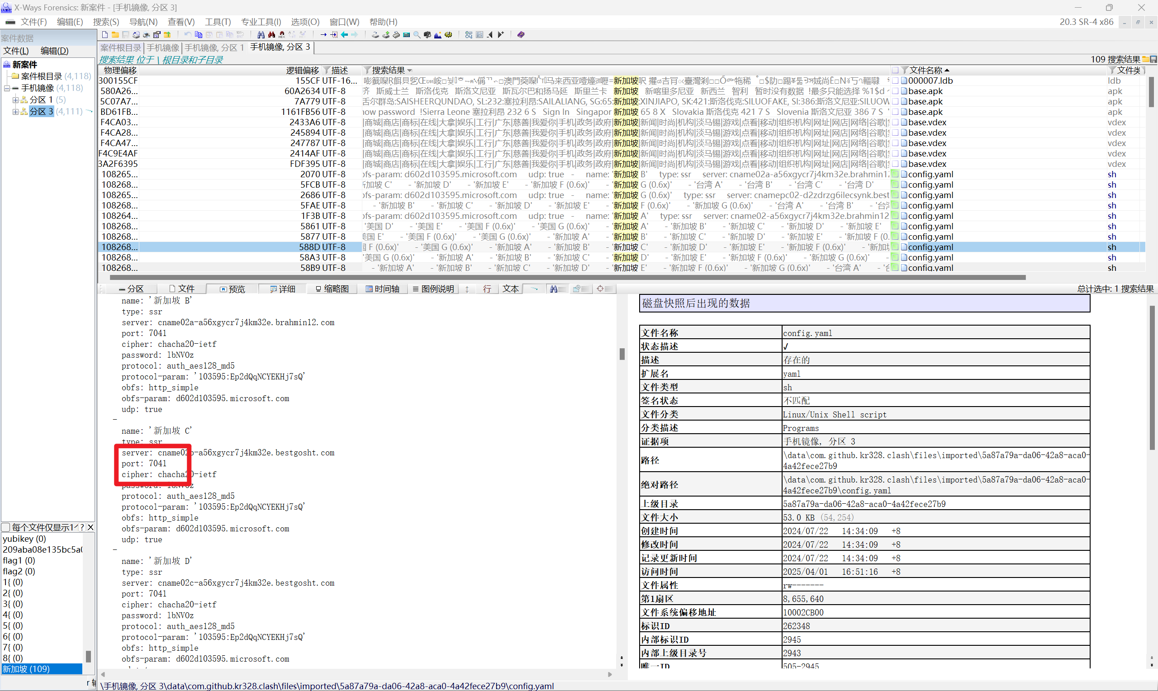Click the black left triangle icon
1158x691 pixels.
click(x=490, y=35)
